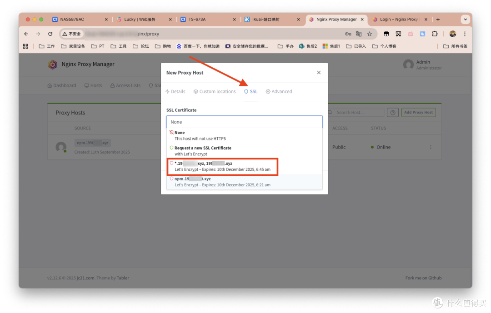
Task: Open the 家里设备 bookmark folder
Action: coord(73,46)
